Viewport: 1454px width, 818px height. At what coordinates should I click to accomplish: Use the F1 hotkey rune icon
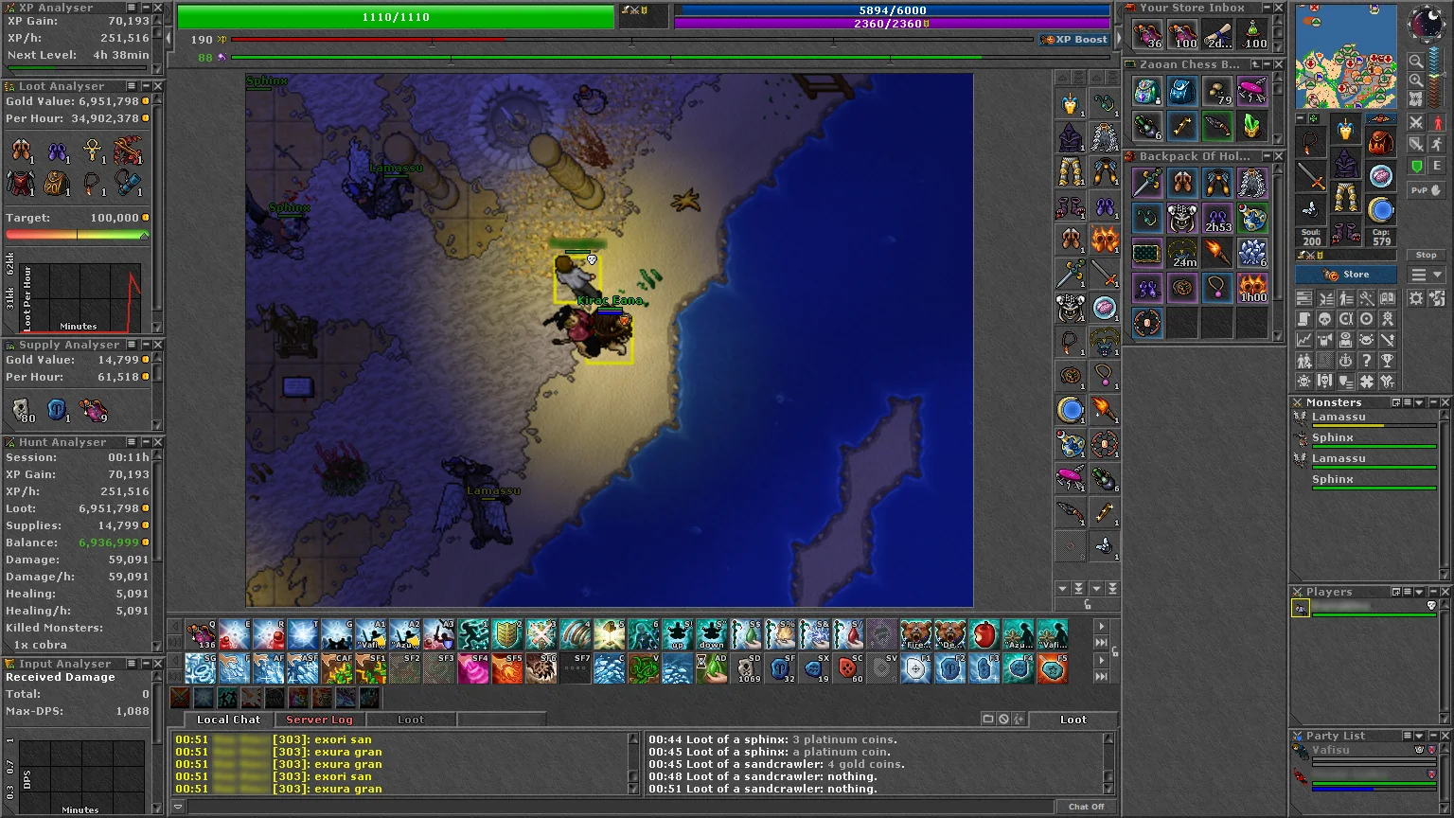[x=916, y=668]
